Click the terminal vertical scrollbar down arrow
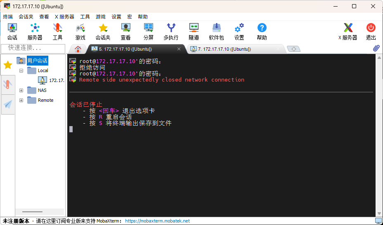 (x=378, y=213)
